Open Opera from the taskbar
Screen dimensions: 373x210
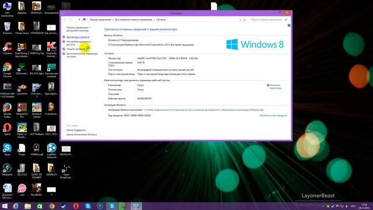(x=76, y=206)
